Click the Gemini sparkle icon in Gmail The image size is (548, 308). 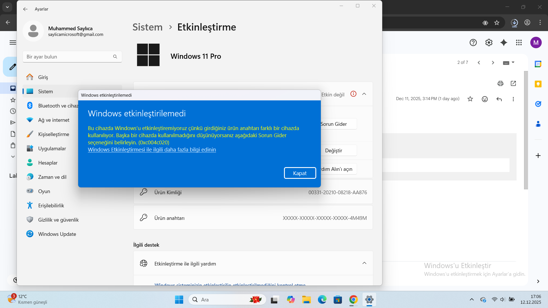tap(504, 42)
